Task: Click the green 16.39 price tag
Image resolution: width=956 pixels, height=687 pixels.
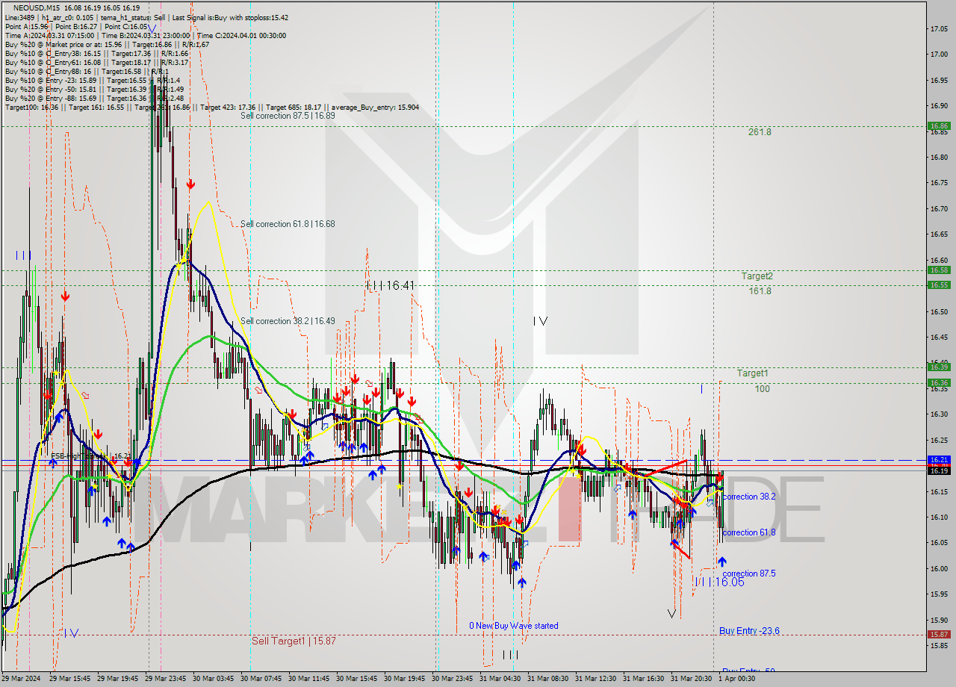Action: 939,367
